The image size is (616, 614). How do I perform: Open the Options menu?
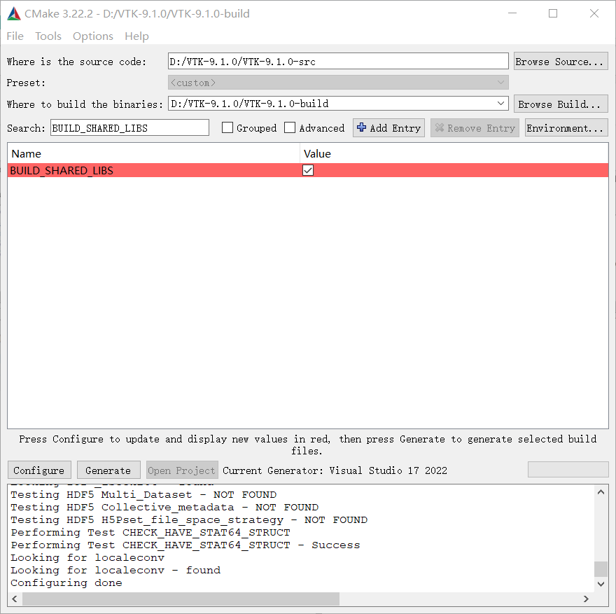pos(93,36)
